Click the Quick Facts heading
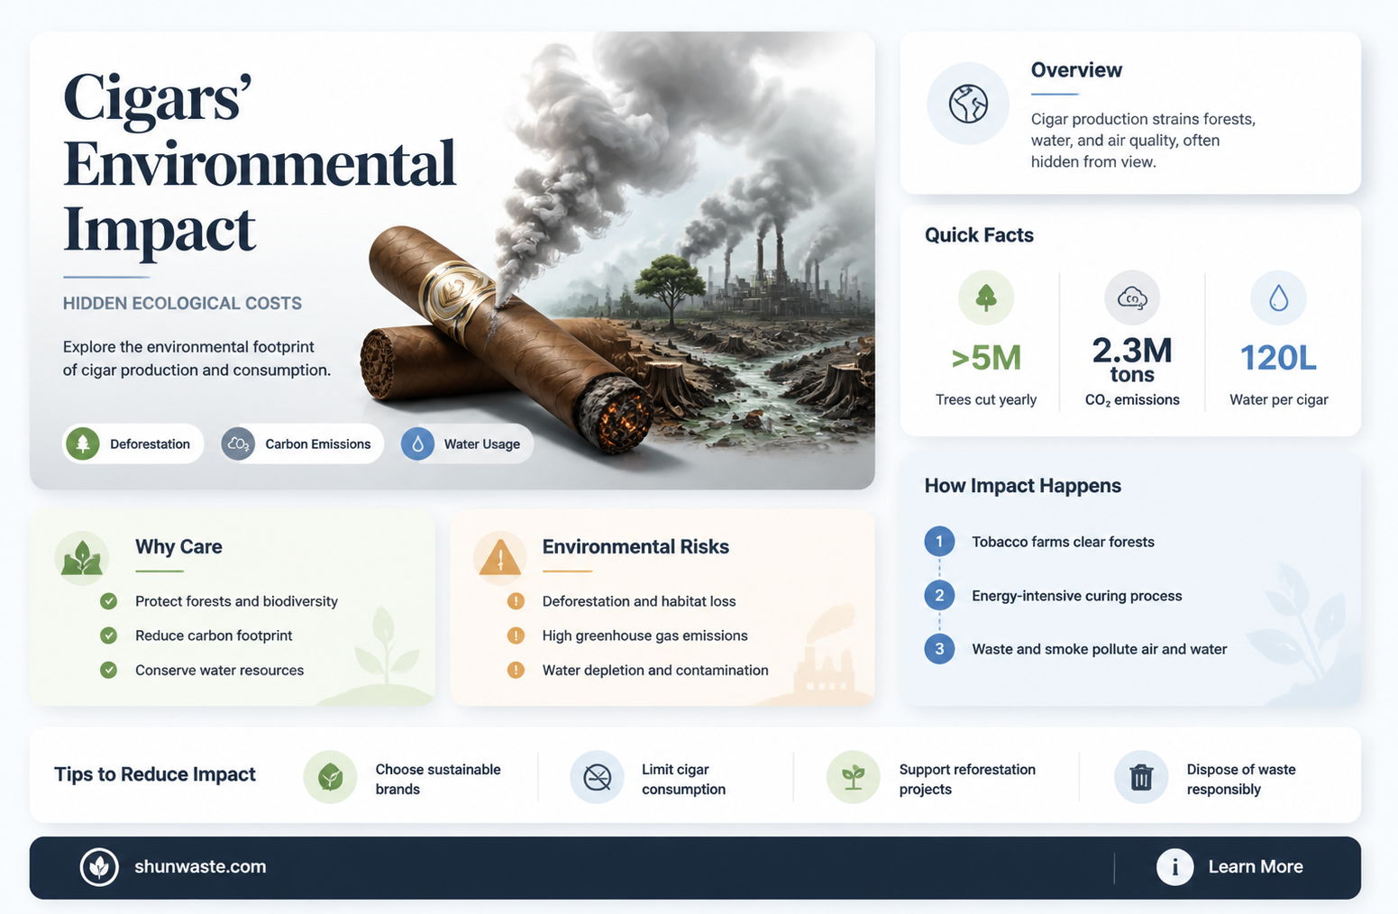 click(979, 235)
